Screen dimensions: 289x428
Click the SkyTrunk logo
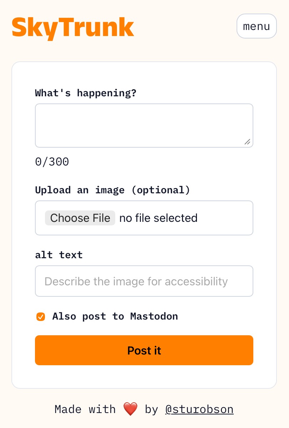(73, 27)
